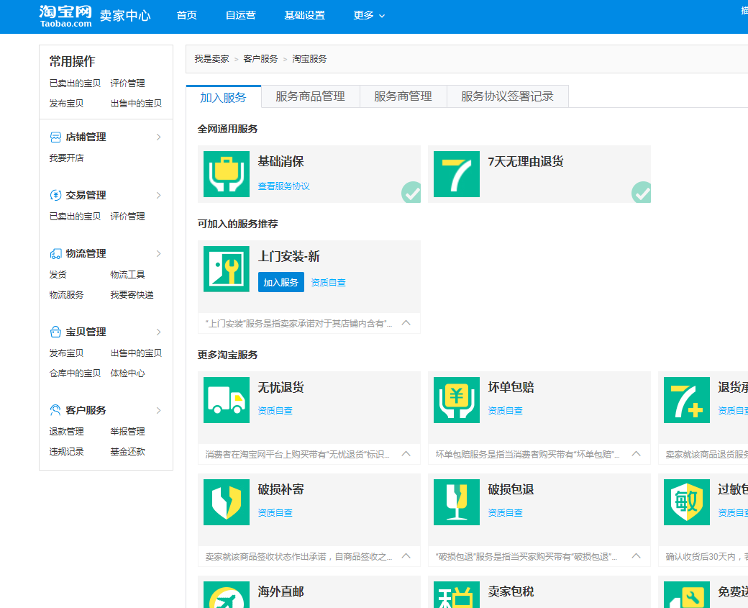
Task: Click the blue 加入服务 button for 上门安装
Action: [x=281, y=283]
